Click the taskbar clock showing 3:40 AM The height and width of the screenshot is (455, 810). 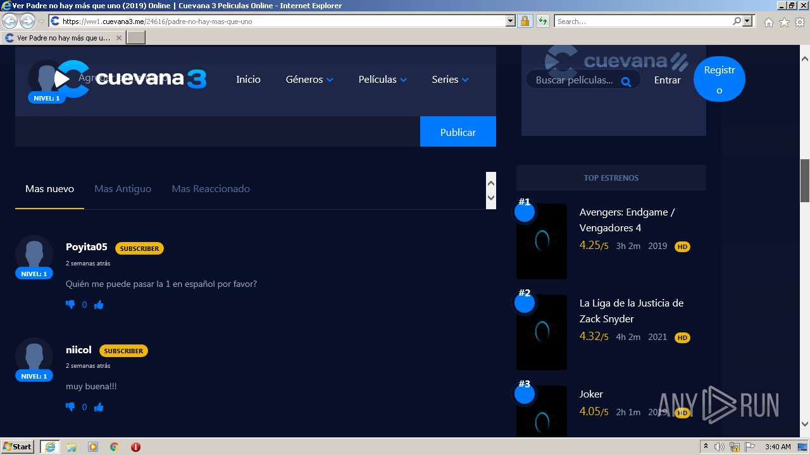pos(778,447)
